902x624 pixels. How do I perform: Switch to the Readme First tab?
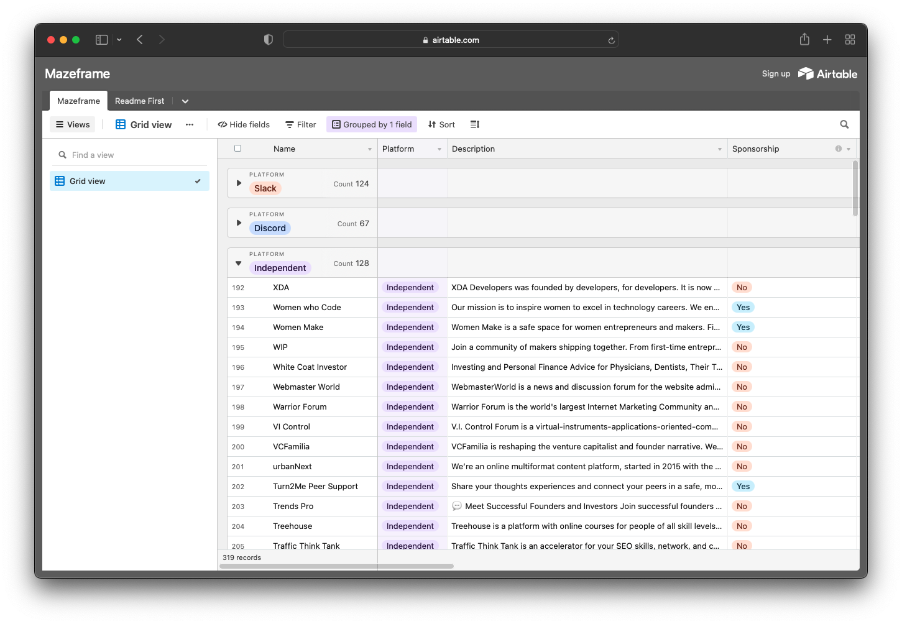pos(139,101)
